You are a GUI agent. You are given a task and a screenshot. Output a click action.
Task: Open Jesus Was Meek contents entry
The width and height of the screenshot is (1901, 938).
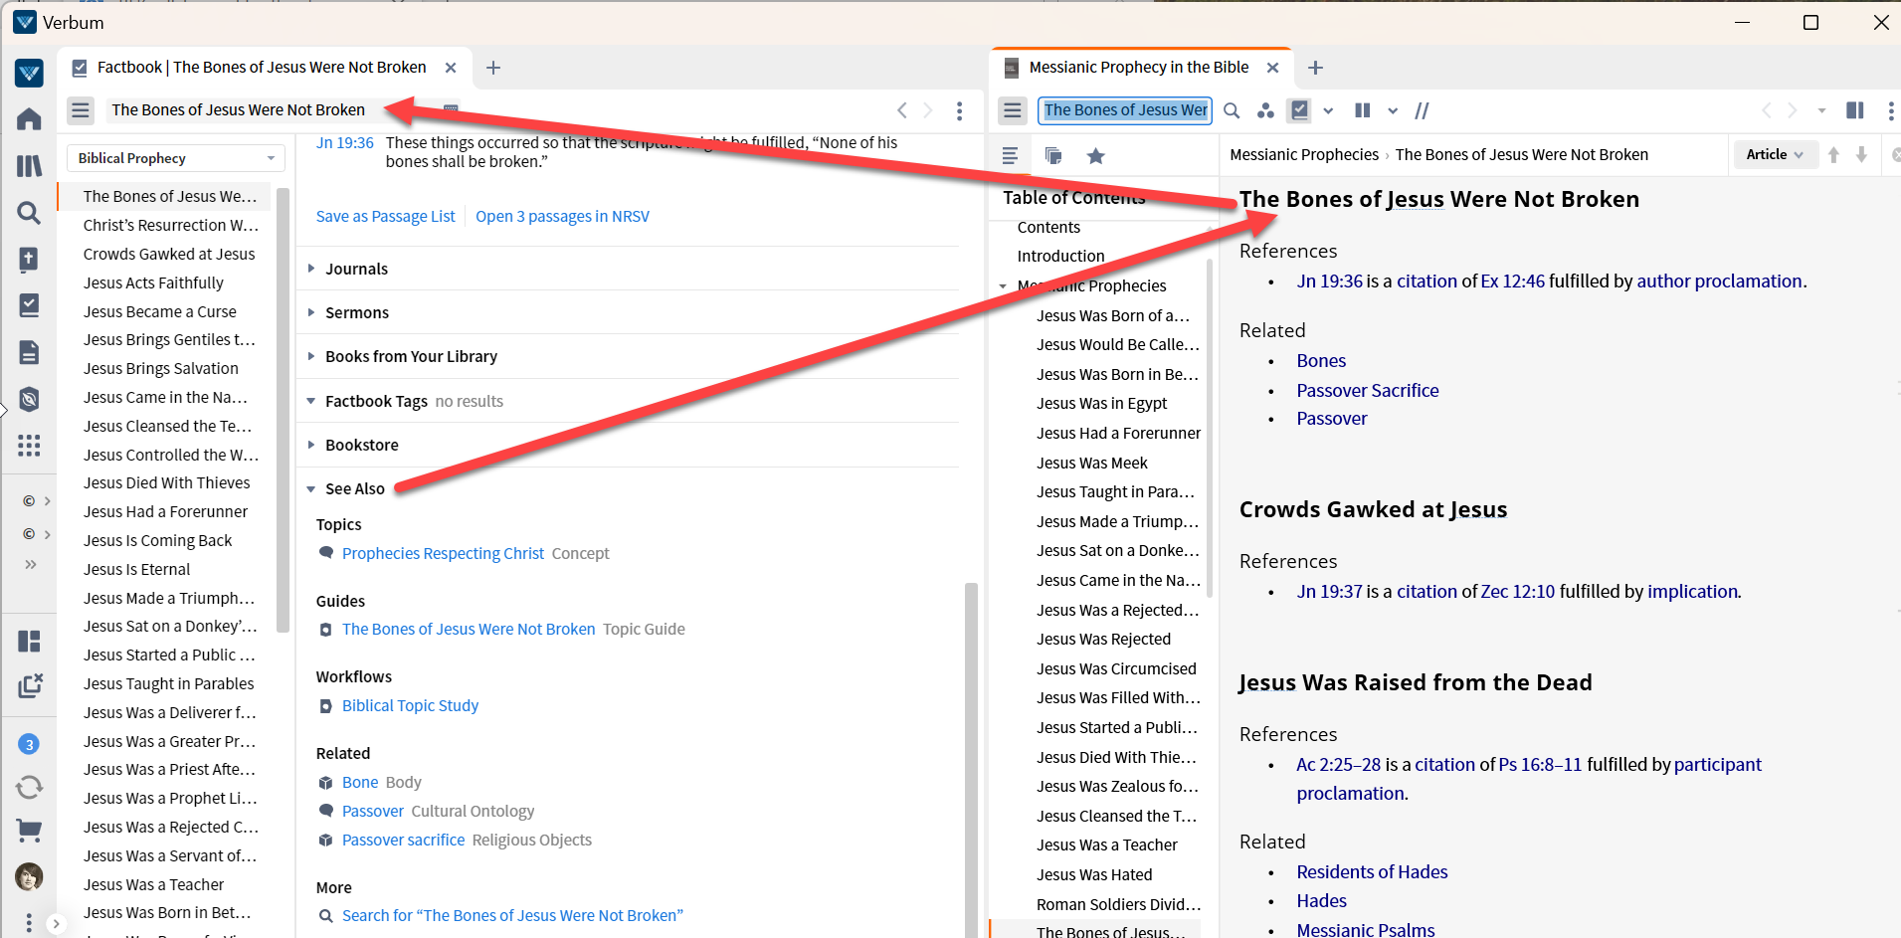1091,463
